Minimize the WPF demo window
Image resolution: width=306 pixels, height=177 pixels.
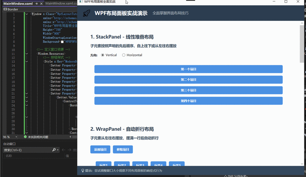pos(274,1)
